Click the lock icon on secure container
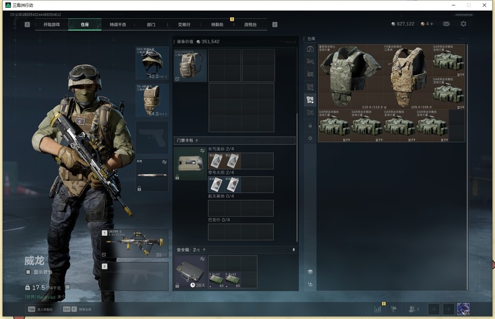Screen dimensions: 495x319 (x=177, y=285)
